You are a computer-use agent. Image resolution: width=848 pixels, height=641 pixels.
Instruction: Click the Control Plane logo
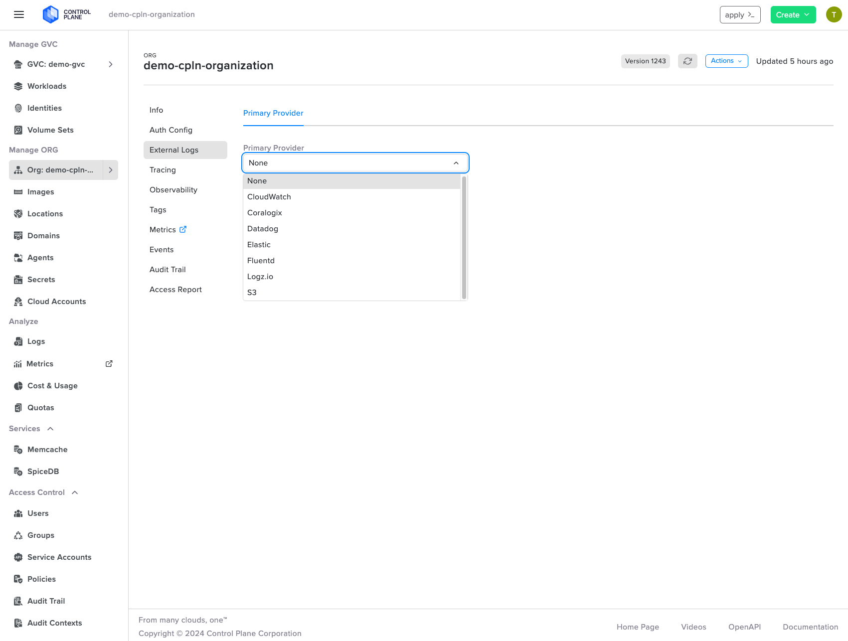[67, 14]
